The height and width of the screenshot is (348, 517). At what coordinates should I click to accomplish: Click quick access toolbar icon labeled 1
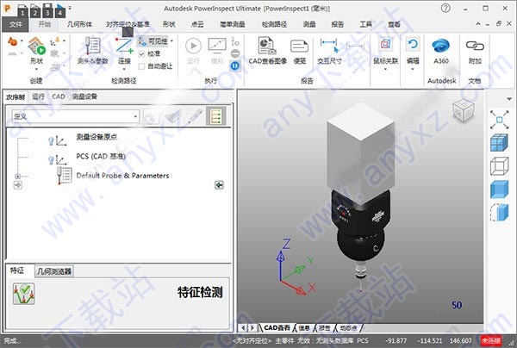[22, 10]
